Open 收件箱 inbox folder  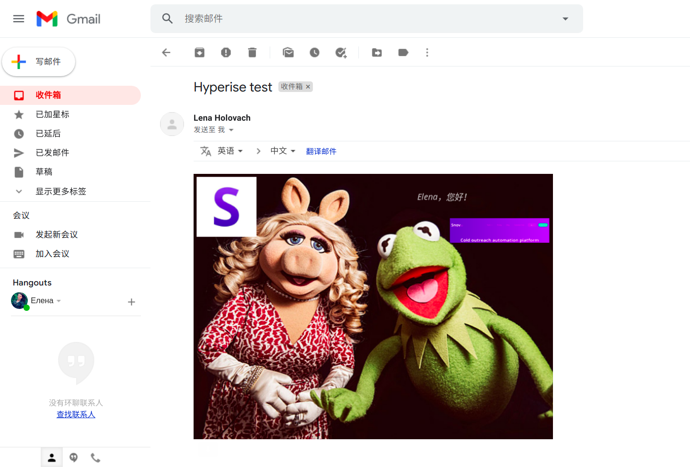pos(70,95)
